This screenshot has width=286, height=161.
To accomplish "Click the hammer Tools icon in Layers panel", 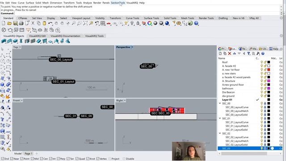I will point(258,54).
